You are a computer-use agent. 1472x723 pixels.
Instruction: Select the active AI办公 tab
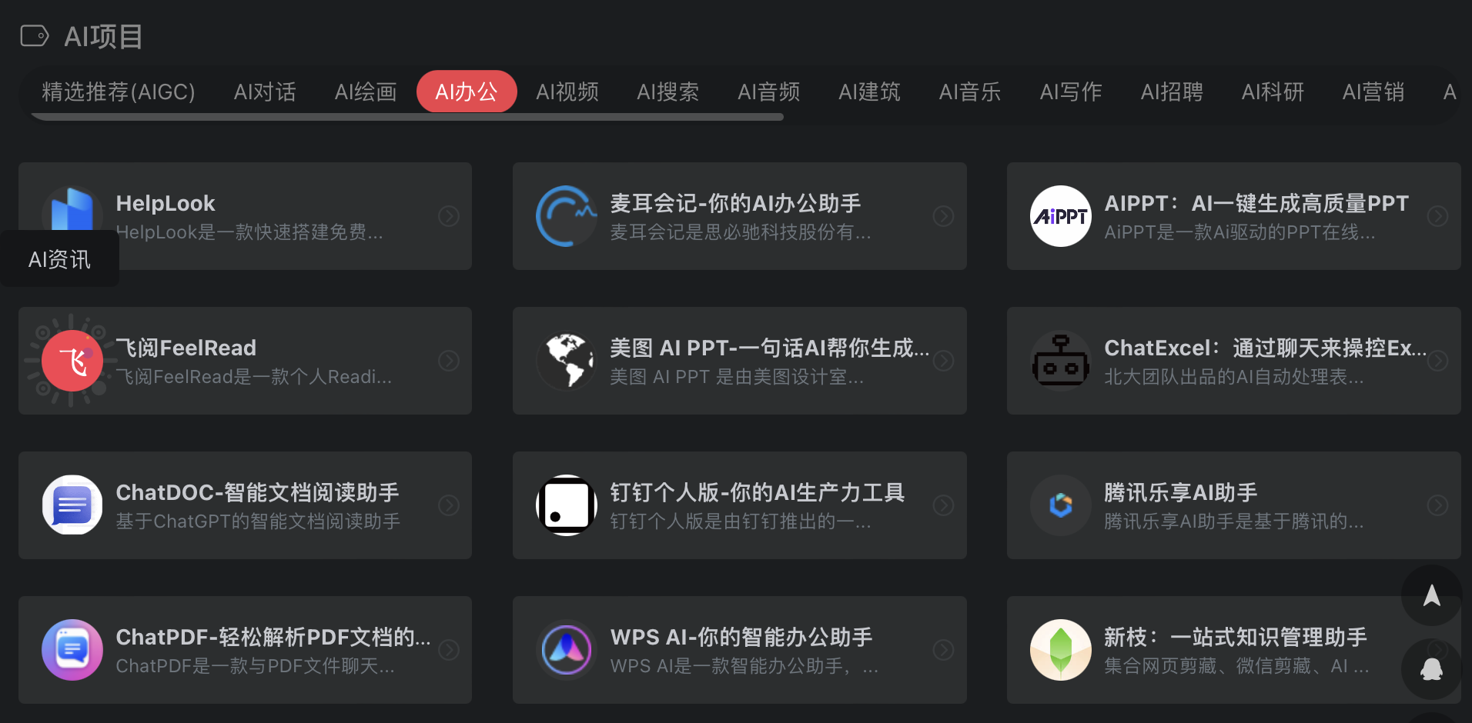click(x=467, y=92)
